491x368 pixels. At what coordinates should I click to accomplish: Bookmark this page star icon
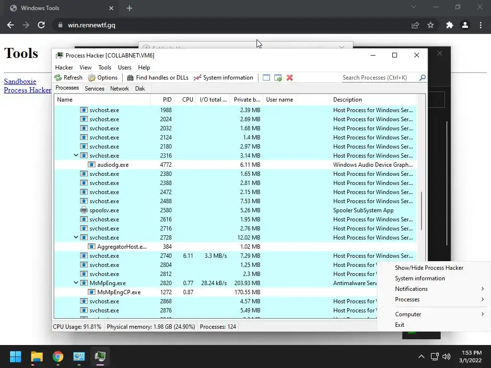[x=431, y=25]
